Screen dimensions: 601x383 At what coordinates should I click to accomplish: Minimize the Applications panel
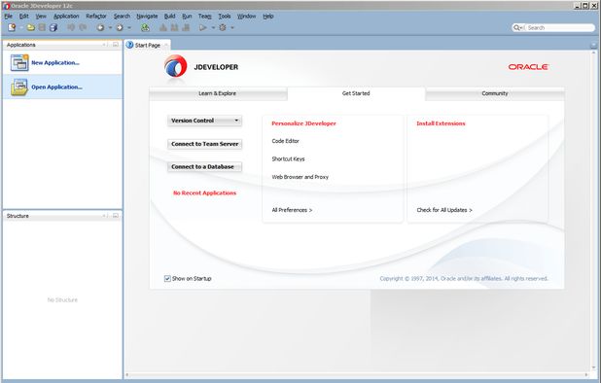(x=116, y=45)
